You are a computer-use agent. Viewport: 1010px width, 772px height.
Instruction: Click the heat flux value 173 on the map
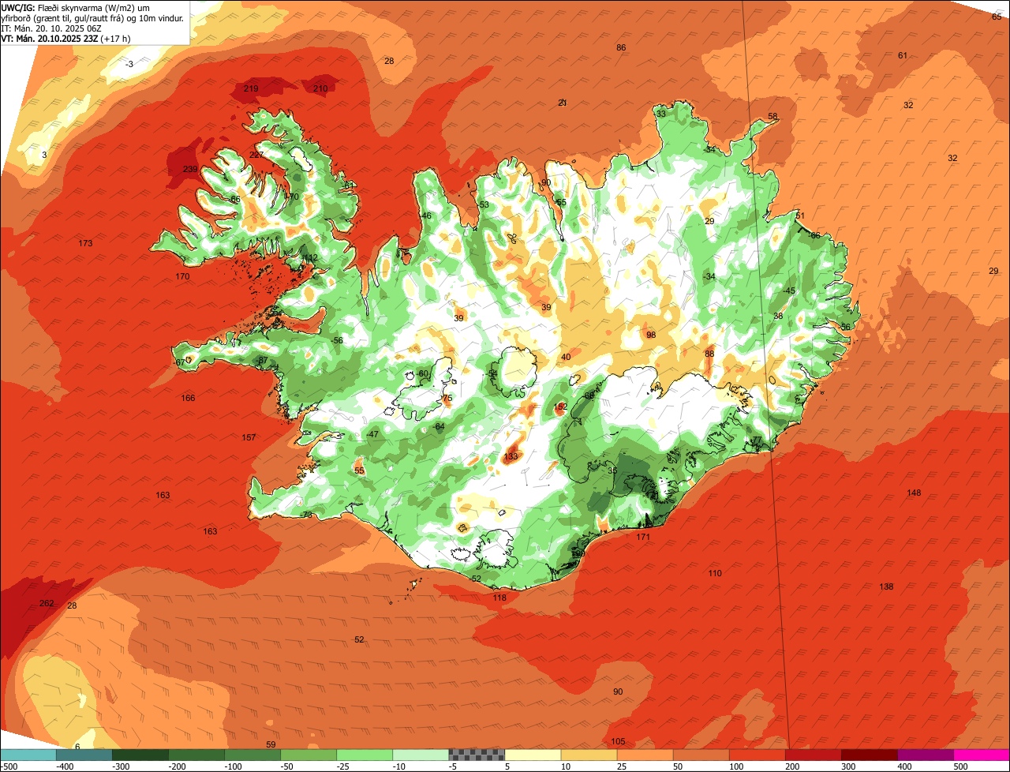click(85, 243)
